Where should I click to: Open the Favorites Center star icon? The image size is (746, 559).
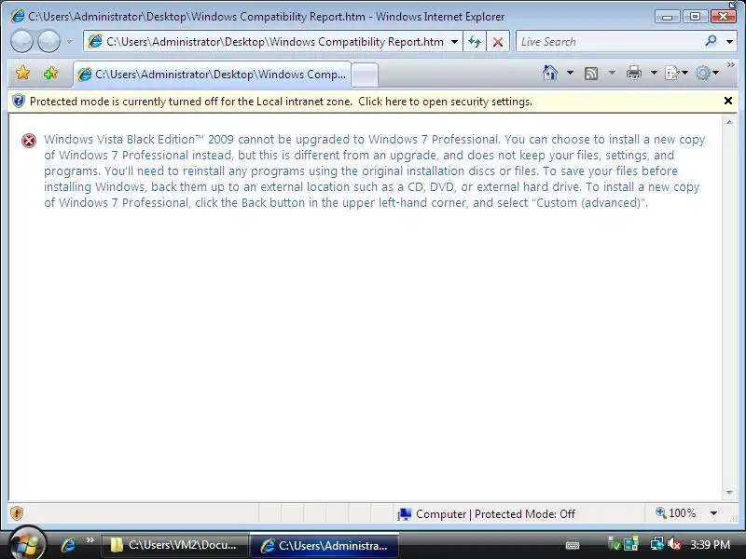22,74
